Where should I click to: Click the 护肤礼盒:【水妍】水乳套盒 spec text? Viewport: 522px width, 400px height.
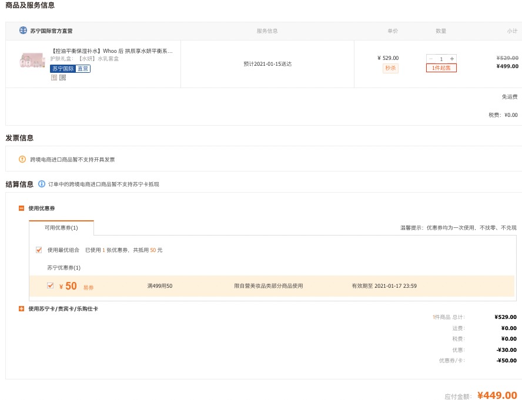point(85,59)
